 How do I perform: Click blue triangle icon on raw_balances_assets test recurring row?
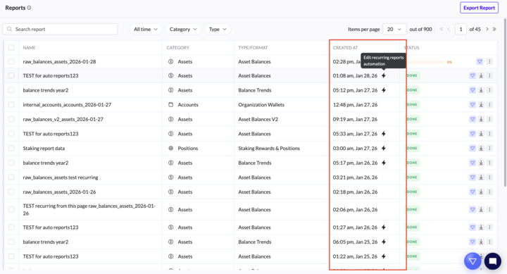click(x=472, y=178)
